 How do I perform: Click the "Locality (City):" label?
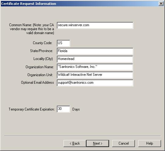[x=43, y=59]
